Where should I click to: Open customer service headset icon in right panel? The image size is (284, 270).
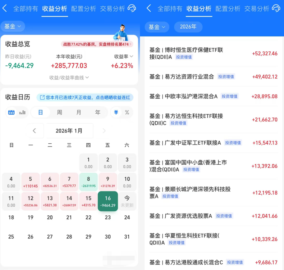tap(276, 8)
